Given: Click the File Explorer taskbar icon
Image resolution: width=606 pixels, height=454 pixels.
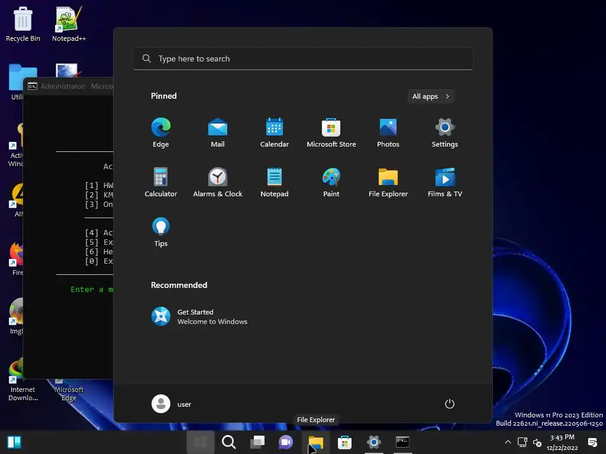Looking at the screenshot, I should [316, 442].
